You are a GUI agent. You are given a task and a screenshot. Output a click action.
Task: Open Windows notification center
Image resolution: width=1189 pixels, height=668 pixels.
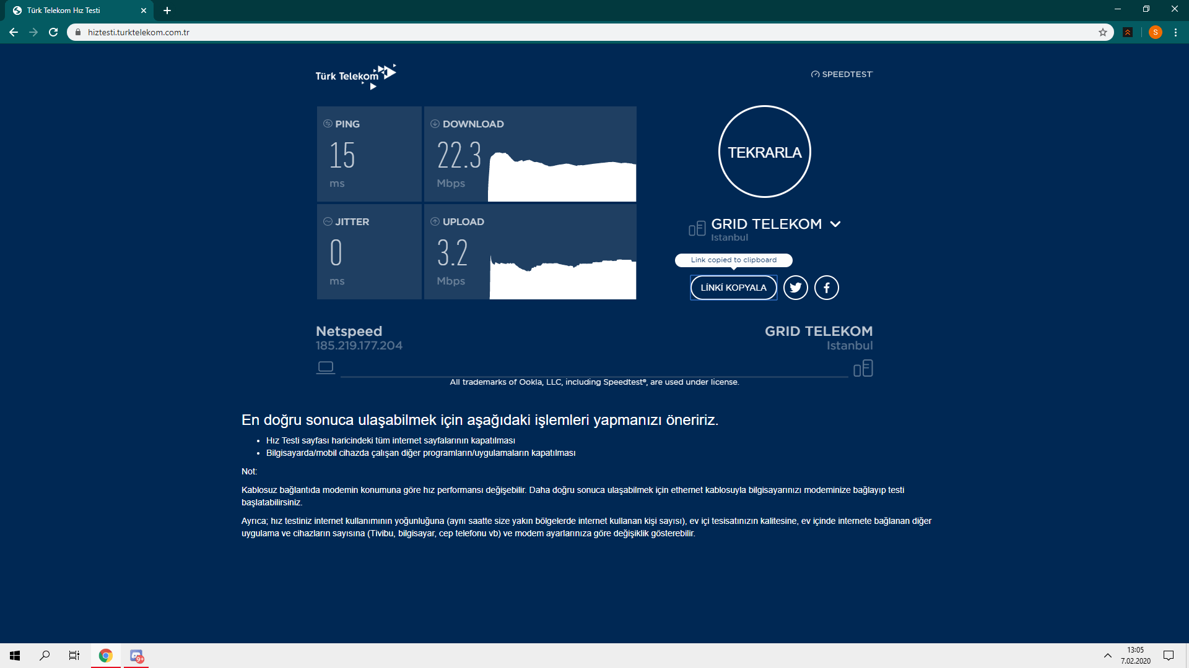click(1169, 656)
